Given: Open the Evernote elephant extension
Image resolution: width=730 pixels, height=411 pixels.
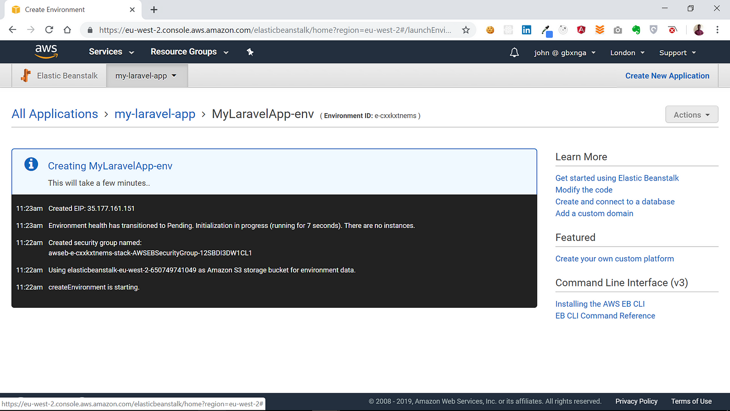Looking at the screenshot, I should tap(636, 30).
